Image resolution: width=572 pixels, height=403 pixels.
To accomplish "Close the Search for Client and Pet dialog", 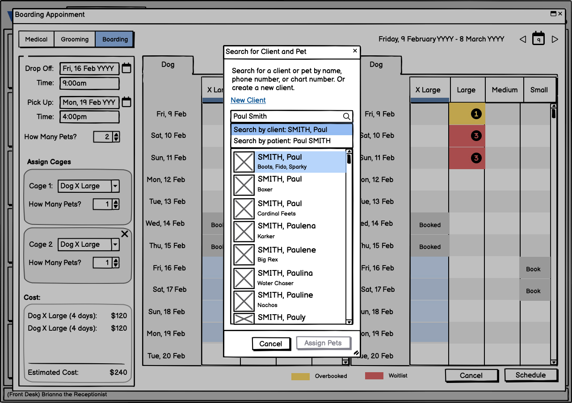I will (x=355, y=51).
